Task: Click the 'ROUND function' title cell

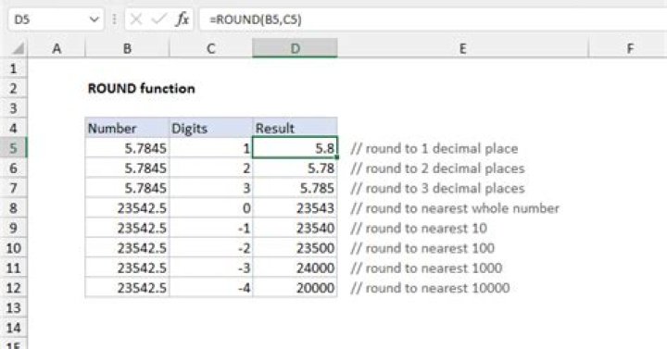Action: point(141,89)
